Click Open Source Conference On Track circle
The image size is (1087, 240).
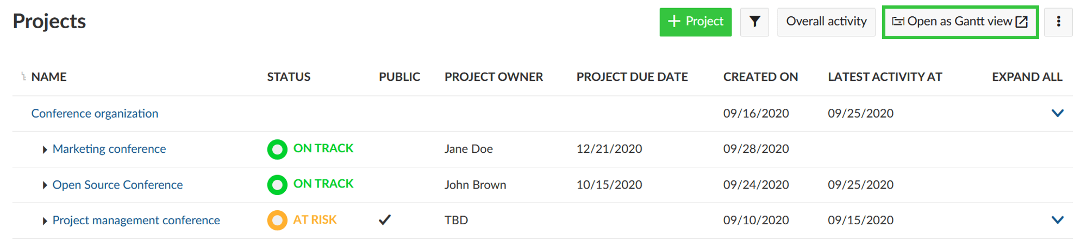(277, 185)
